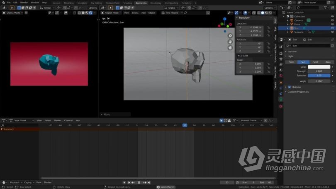
Task: Expand the Preview panel
Action: (x=292, y=52)
